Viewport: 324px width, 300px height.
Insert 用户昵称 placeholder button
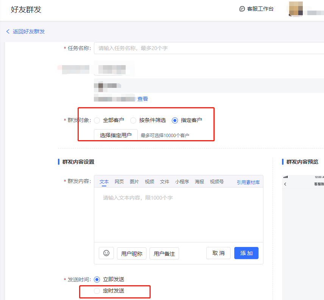(132, 253)
